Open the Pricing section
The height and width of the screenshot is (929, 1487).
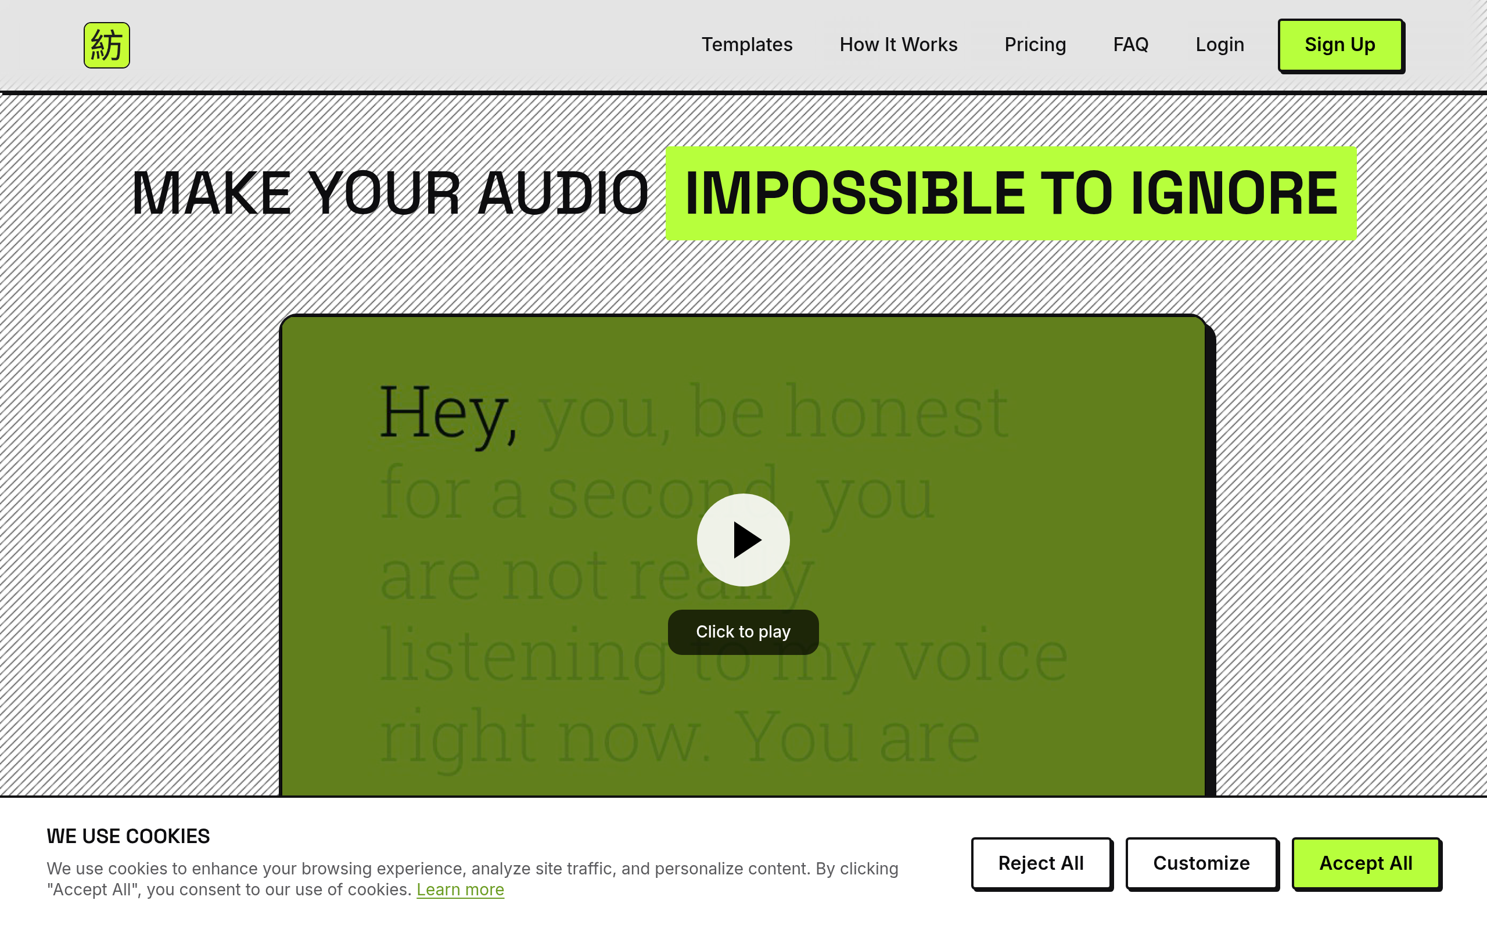pos(1035,44)
